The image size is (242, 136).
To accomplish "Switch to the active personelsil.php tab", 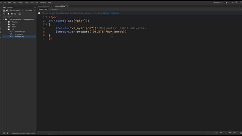I will [60, 6].
